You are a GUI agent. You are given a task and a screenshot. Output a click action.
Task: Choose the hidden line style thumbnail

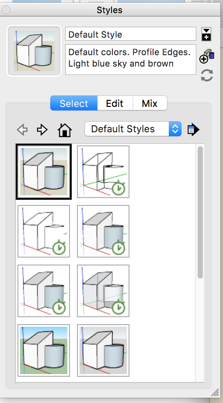click(x=44, y=231)
